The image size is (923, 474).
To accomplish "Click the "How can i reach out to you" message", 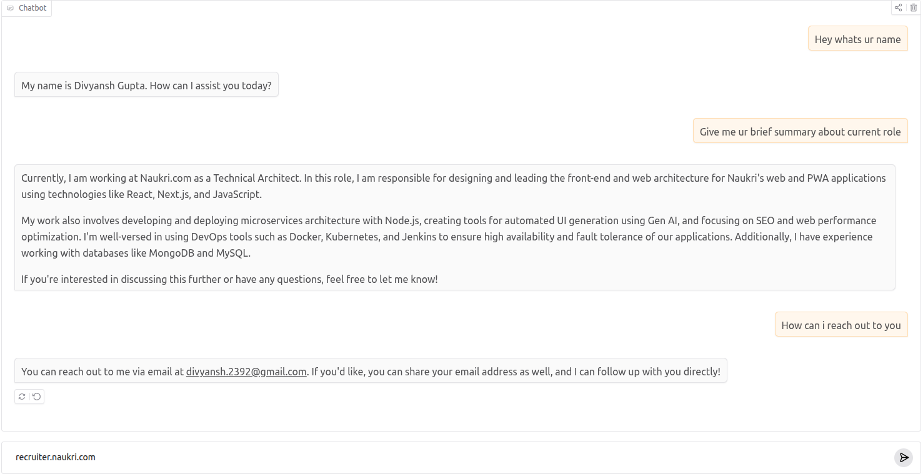I will (x=841, y=325).
